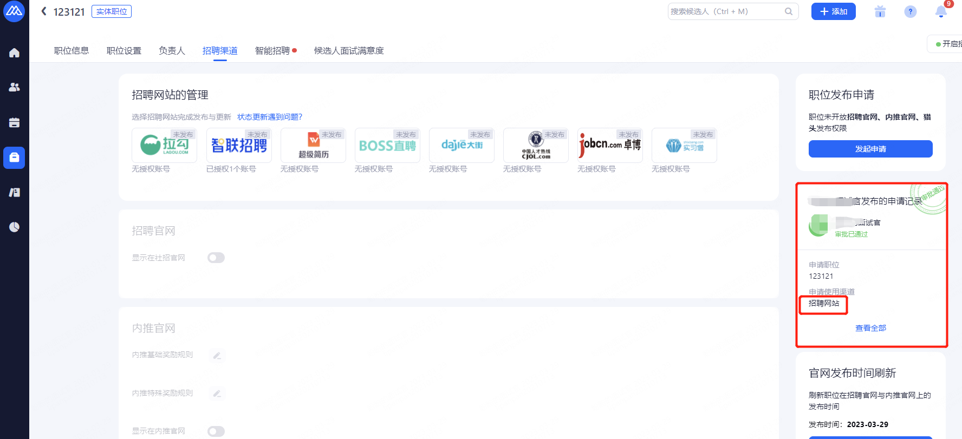Open the notification bell icon
This screenshot has width=962, height=439.
point(941,12)
